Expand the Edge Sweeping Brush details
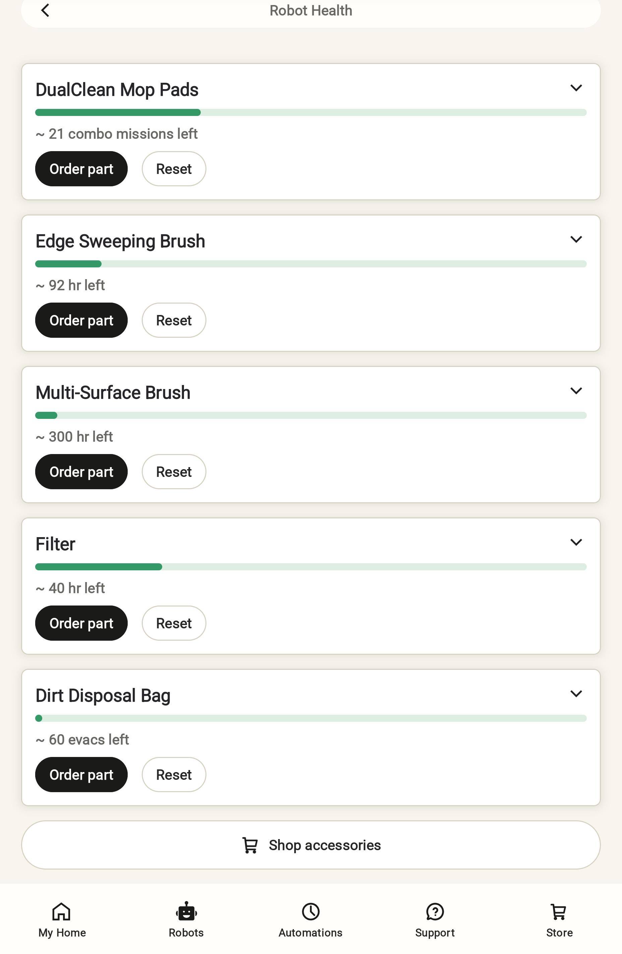Viewport: 622px width, 954px height. pos(576,239)
